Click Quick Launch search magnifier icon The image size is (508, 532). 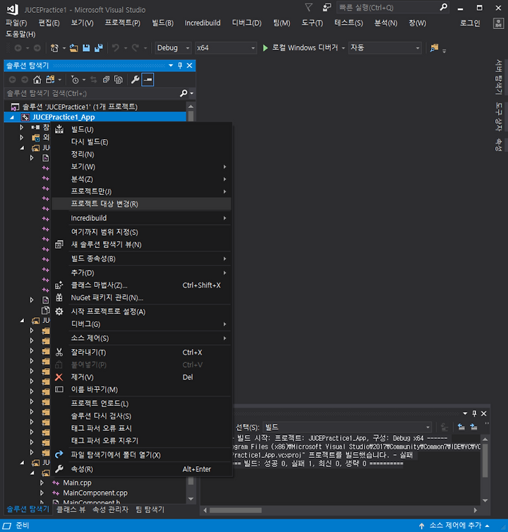point(443,7)
